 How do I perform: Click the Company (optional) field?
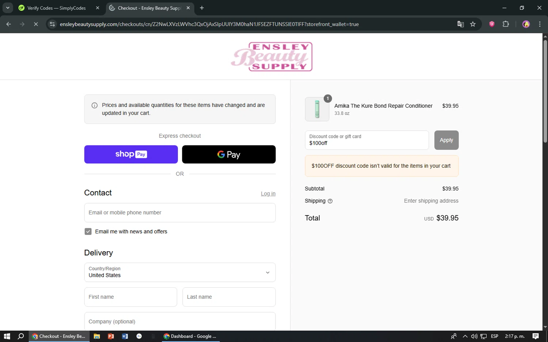pyautogui.click(x=180, y=321)
